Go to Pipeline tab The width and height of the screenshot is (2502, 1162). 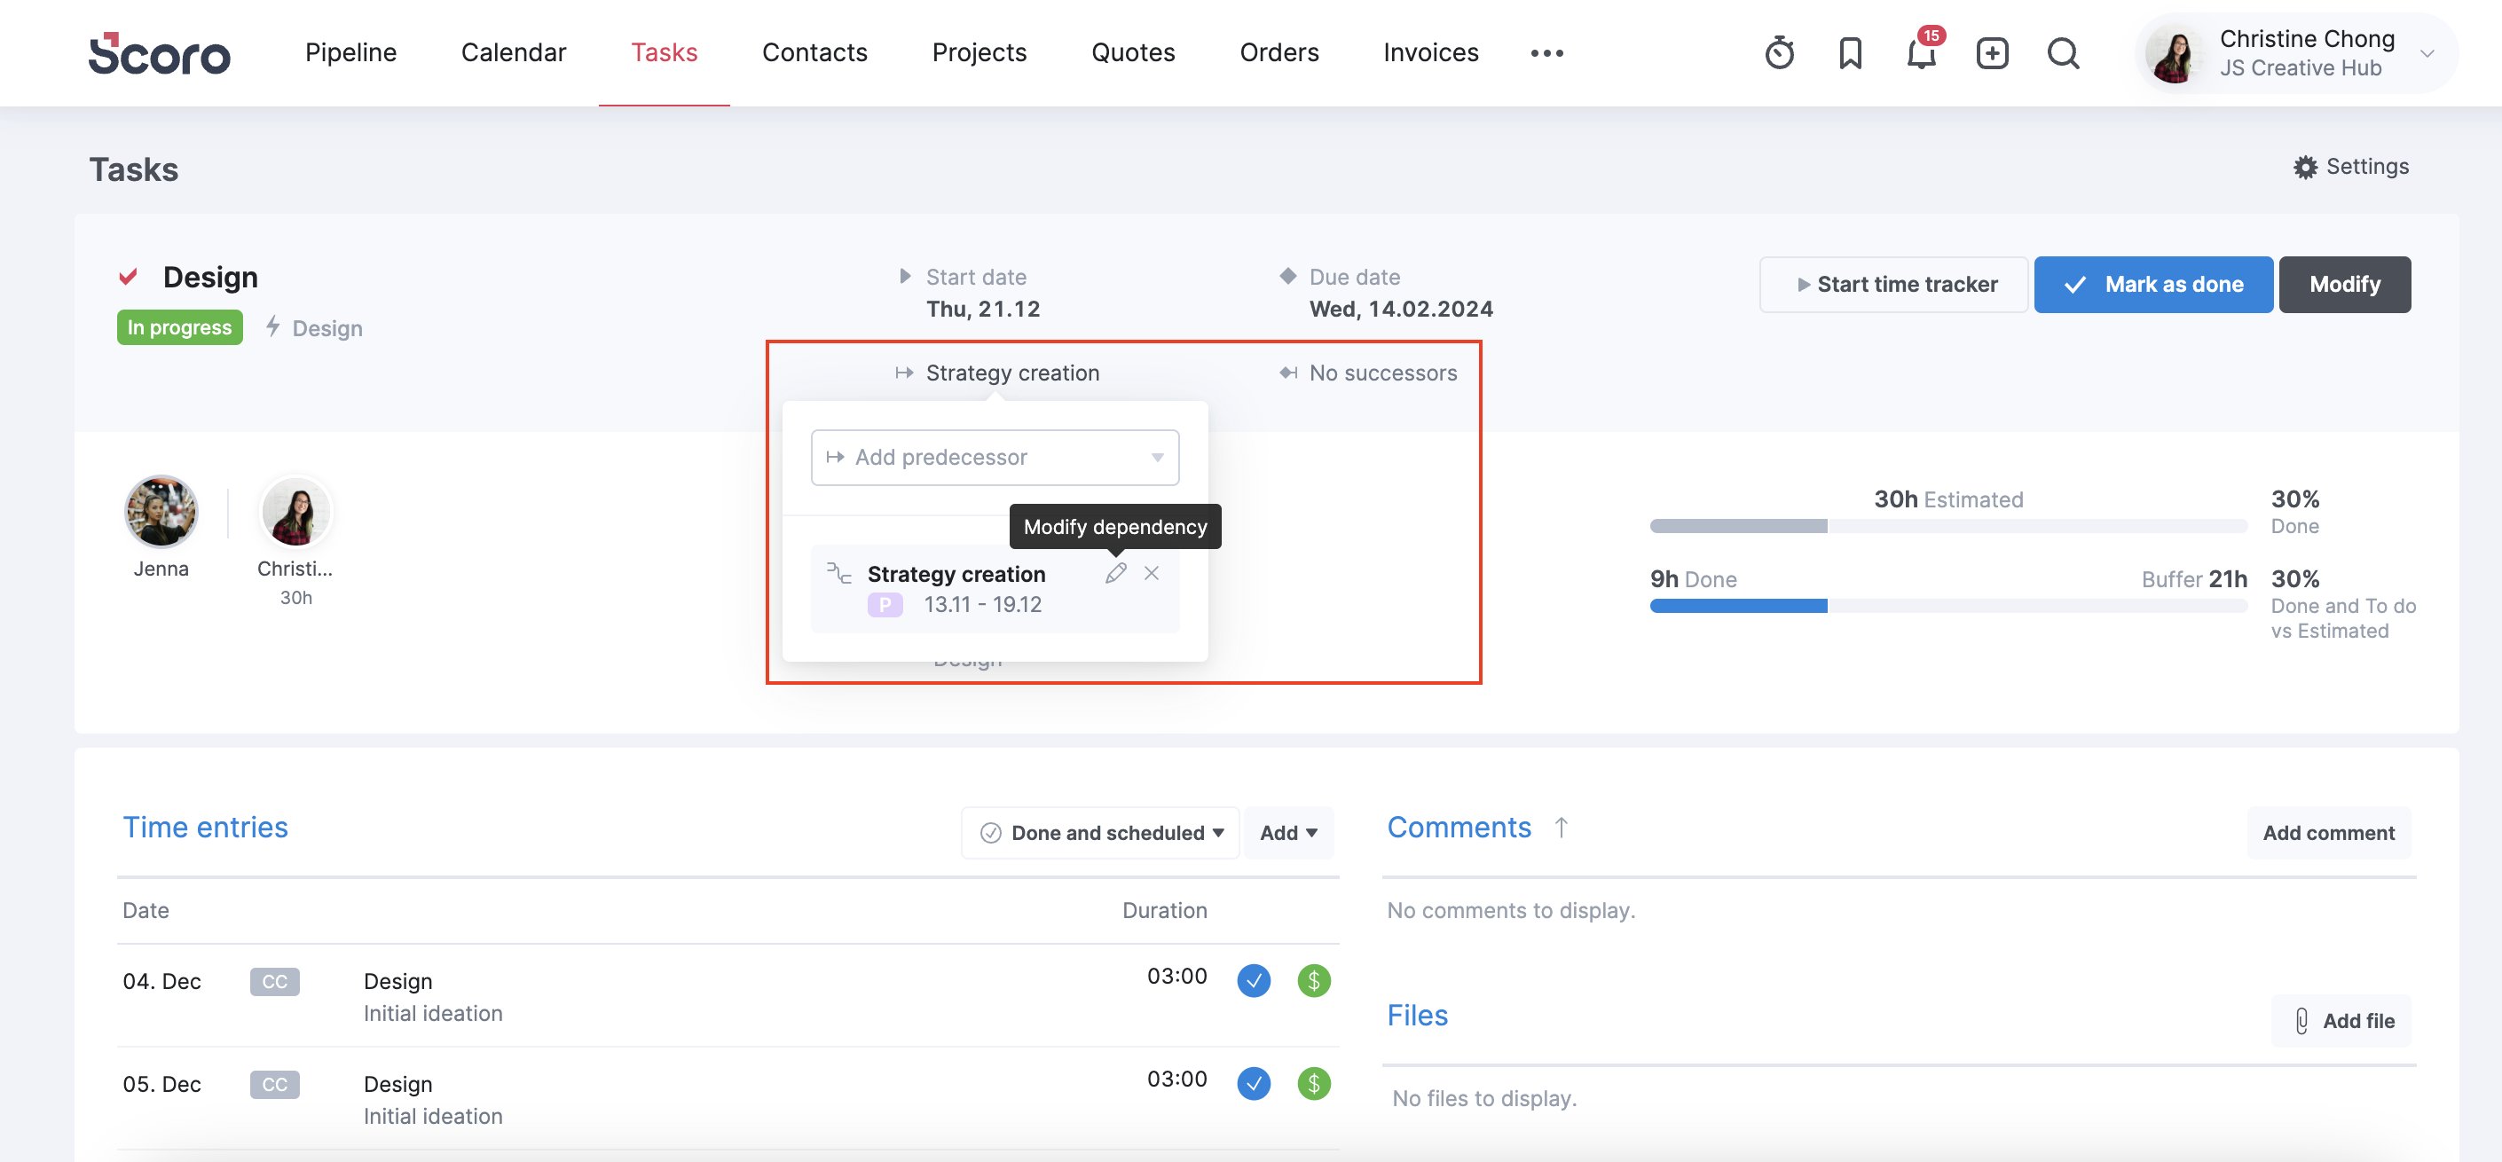coord(350,52)
